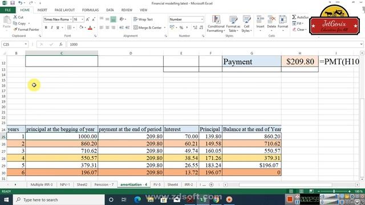
Task: Open the NPV-1 sheet tab
Action: coord(65,184)
